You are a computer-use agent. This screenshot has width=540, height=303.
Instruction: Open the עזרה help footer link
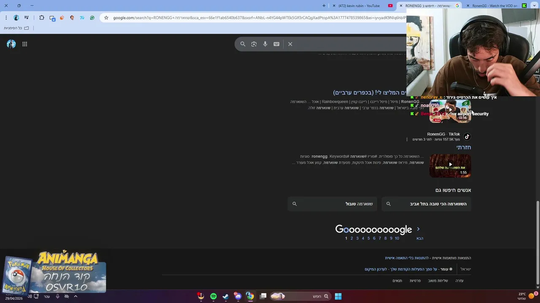point(459,281)
